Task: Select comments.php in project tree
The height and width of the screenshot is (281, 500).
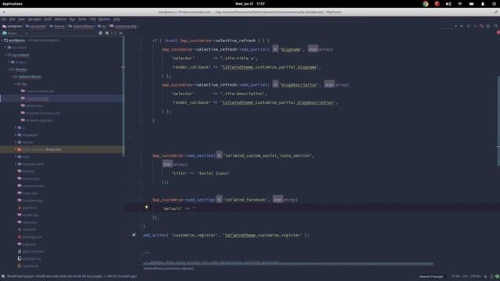Action: click(x=33, y=186)
